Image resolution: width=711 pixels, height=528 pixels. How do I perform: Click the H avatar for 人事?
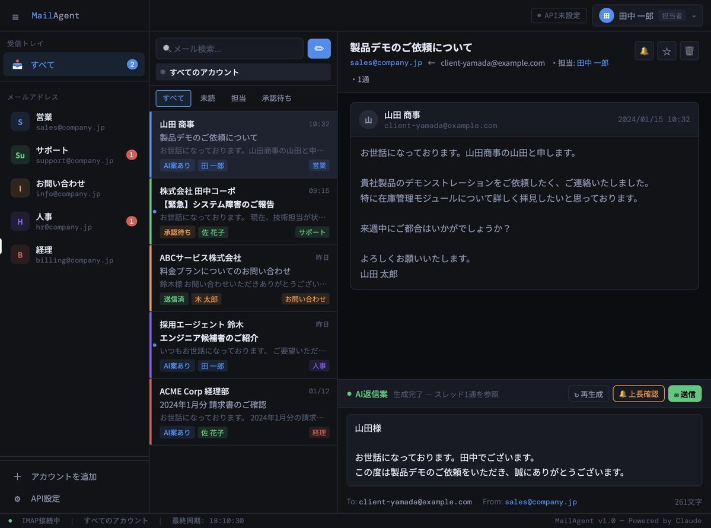coord(20,221)
